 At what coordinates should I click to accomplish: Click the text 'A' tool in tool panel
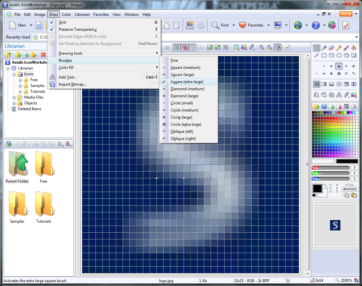click(339, 95)
